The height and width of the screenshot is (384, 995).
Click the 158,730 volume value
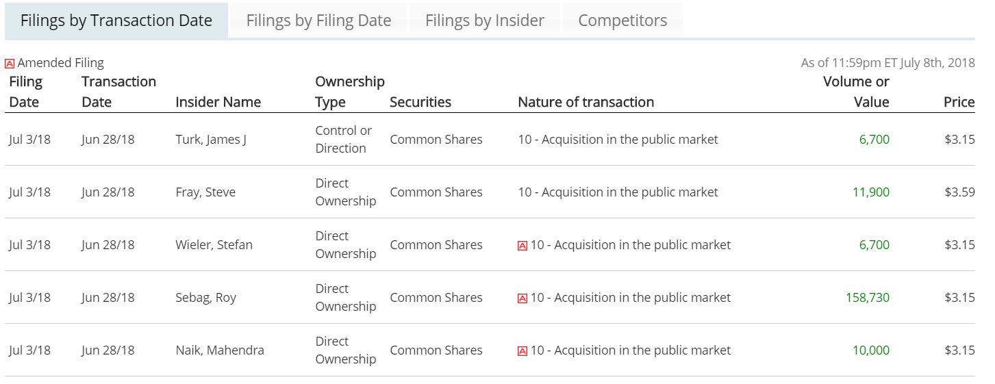point(868,298)
